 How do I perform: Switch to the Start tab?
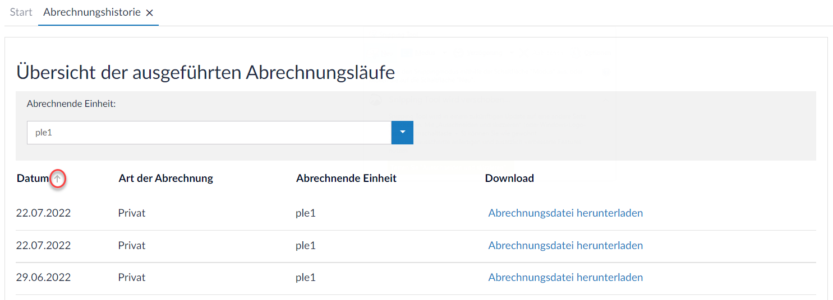[x=21, y=12]
